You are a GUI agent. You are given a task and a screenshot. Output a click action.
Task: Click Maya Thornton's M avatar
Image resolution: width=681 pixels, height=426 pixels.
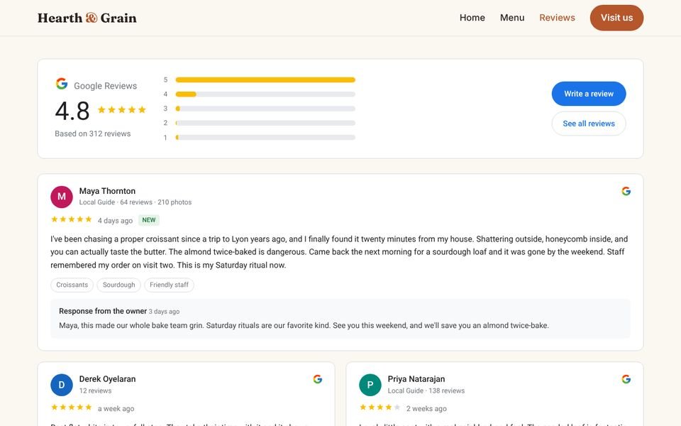[62, 197]
